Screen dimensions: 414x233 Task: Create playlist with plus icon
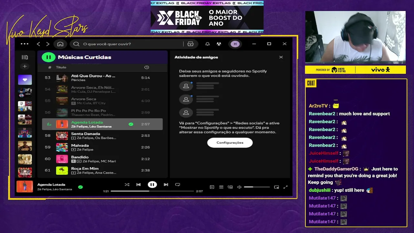click(x=25, y=66)
